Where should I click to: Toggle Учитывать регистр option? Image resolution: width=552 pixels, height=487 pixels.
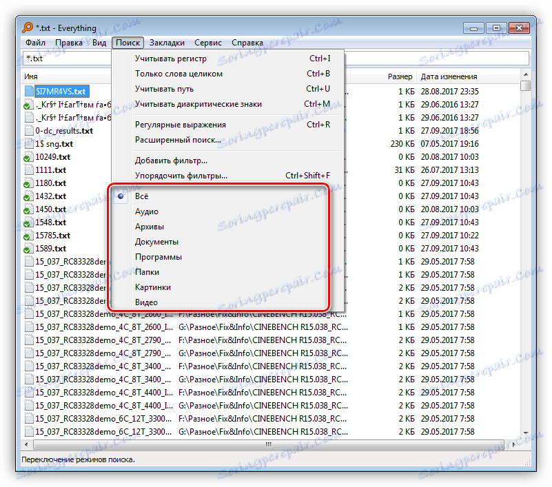228,59
